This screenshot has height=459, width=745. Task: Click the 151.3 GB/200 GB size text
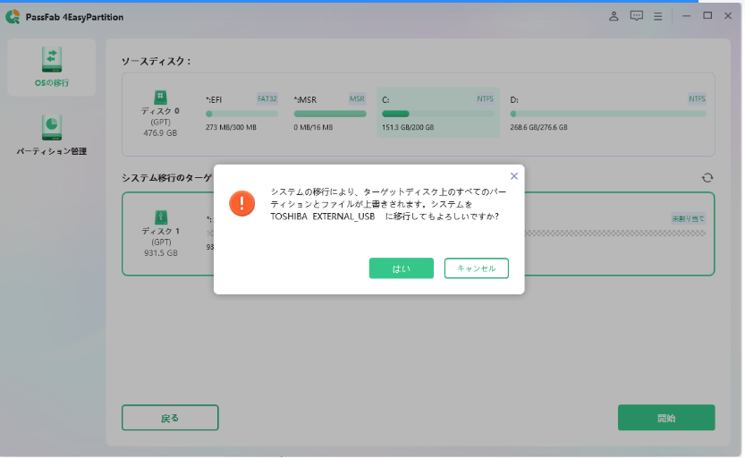(408, 127)
